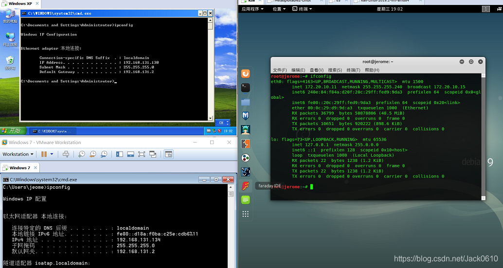Image resolution: width=503 pixels, height=268 pixels.
Task: Open the 应用程序 (Applications) menu in Kali
Action: point(252,9)
